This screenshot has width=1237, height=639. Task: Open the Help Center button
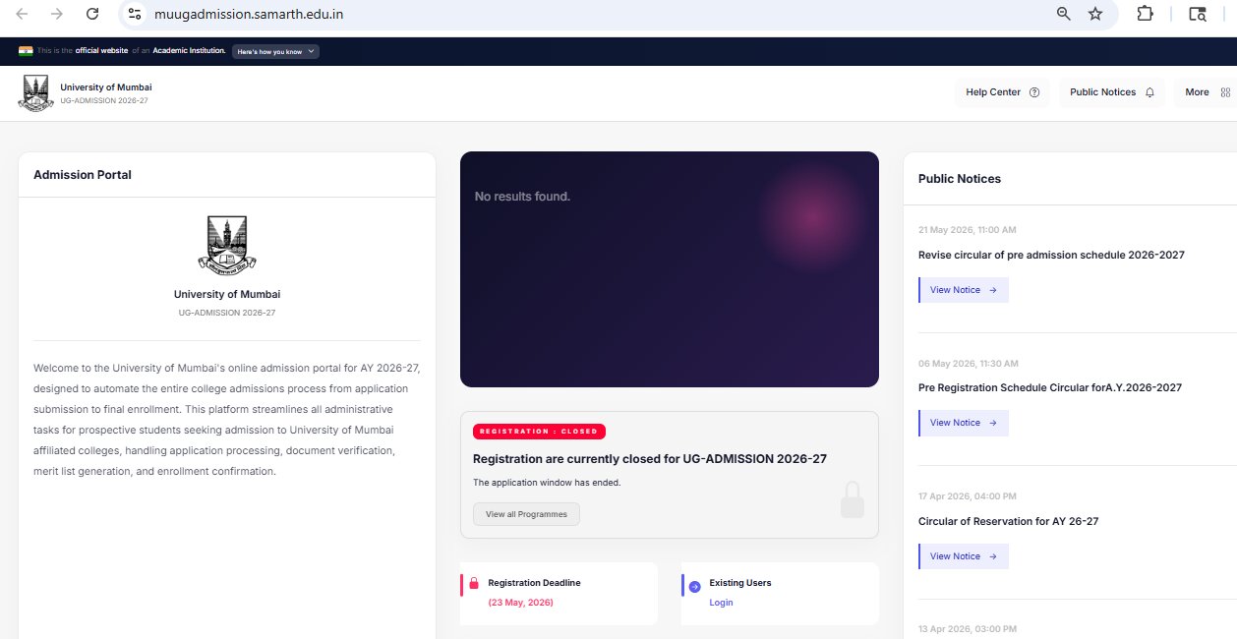1002,92
